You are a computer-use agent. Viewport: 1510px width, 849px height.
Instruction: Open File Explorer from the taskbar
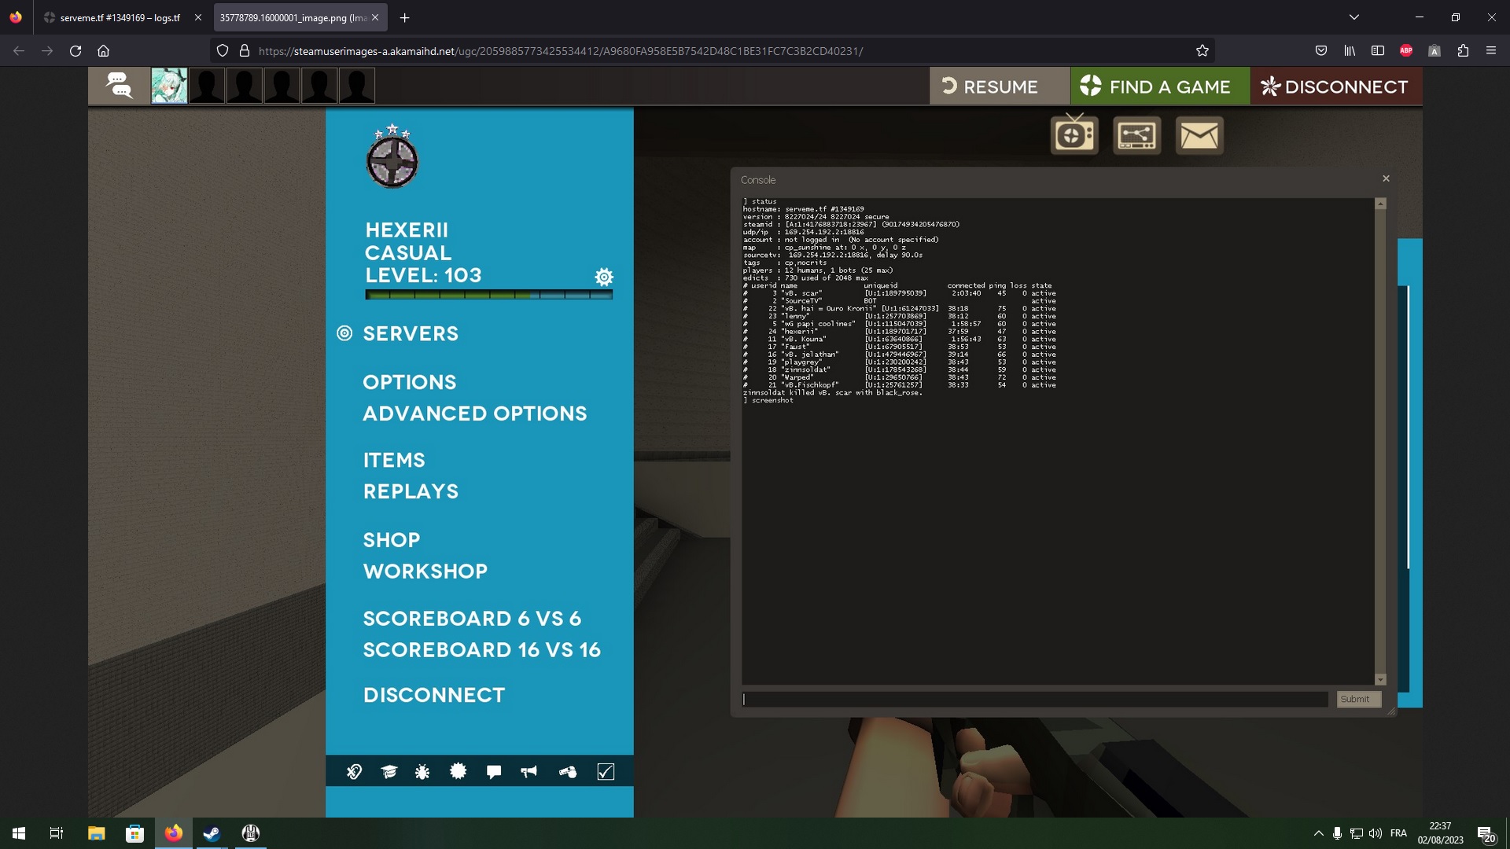point(96,833)
